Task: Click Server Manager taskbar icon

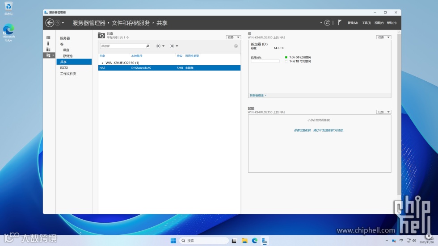Action: (265, 241)
